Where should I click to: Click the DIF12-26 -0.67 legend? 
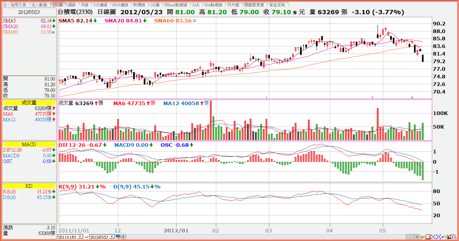point(82,145)
